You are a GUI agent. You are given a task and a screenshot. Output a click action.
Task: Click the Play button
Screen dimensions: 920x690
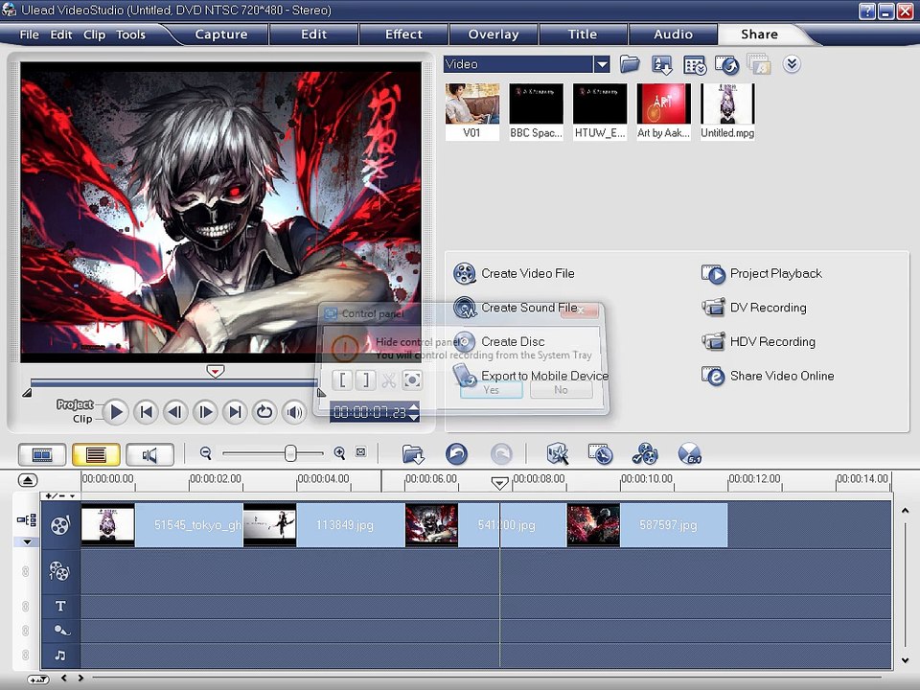[x=116, y=412]
